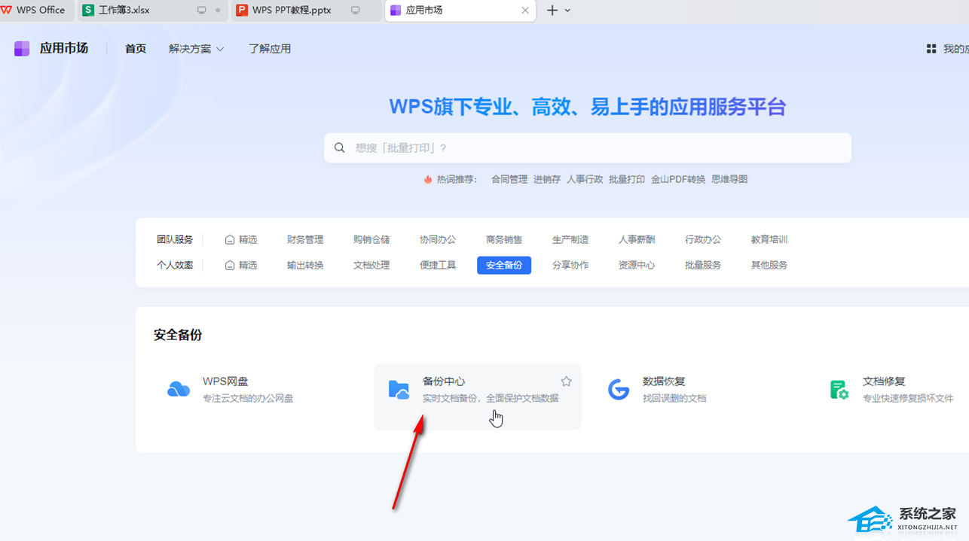Open the 数据恢复 app title
The image size is (969, 541).
click(664, 381)
